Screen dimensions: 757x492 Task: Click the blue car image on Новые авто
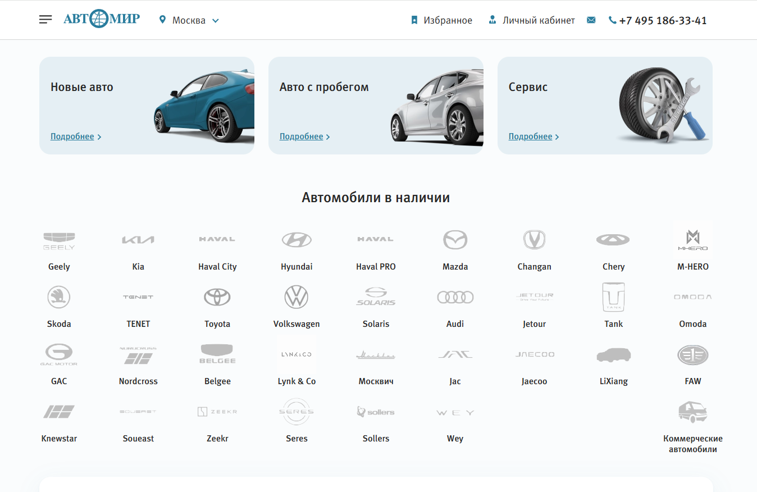coord(205,104)
